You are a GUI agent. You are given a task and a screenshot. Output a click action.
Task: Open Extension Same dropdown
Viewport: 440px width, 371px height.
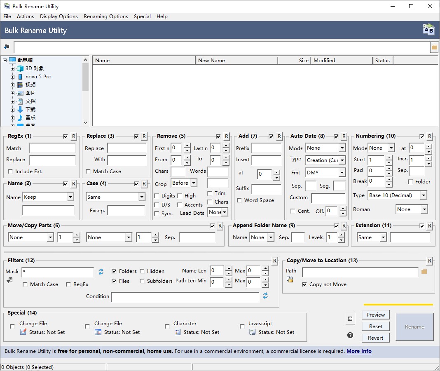[x=383, y=237]
